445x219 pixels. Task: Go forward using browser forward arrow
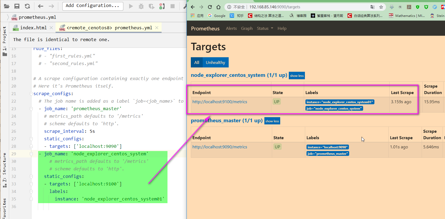coord(201,7)
